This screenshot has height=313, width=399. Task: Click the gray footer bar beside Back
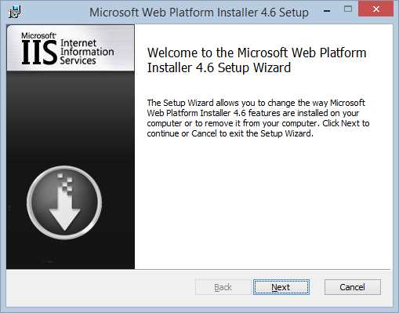pos(100,287)
